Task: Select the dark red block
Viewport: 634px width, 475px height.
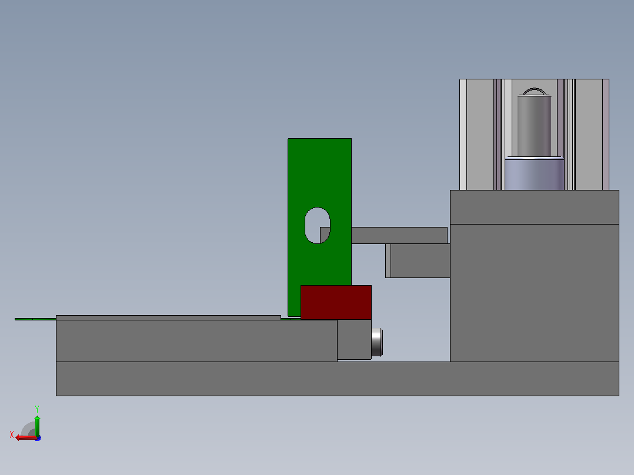Action: point(336,302)
